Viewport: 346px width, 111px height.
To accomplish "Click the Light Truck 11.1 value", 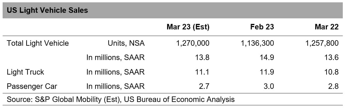I will tap(202, 72).
